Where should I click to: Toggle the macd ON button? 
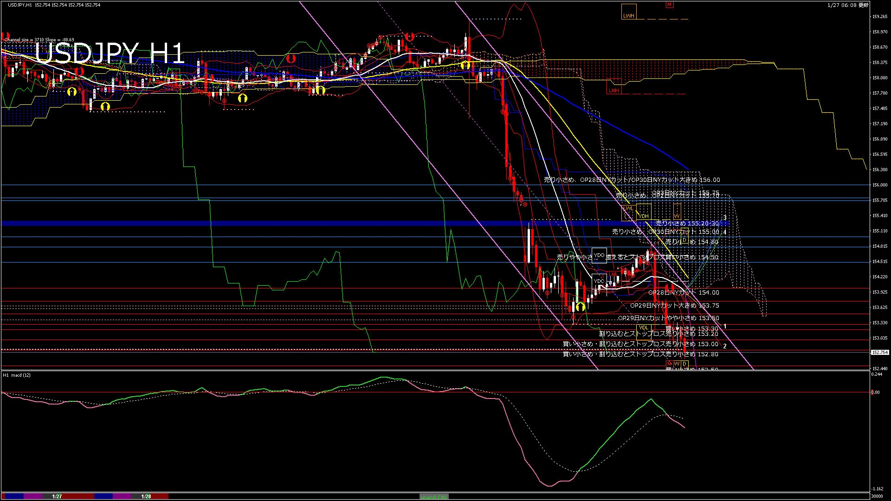(x=434, y=497)
